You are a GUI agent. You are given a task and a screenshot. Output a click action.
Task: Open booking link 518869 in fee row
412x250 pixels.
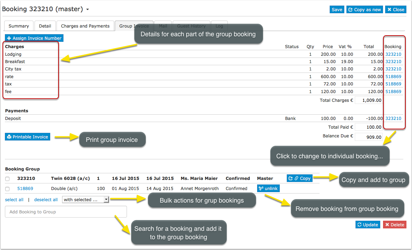(x=393, y=92)
